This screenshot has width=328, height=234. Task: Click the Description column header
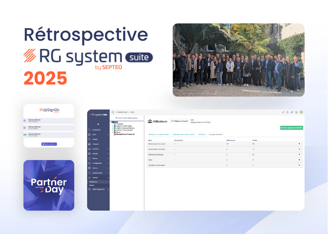pos(179,140)
